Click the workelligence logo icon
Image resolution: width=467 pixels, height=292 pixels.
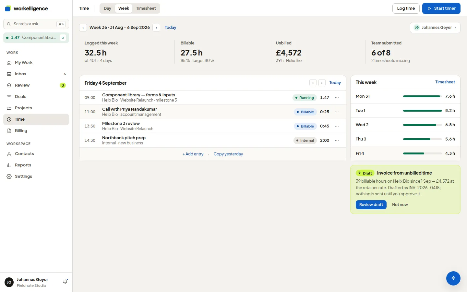click(8, 8)
